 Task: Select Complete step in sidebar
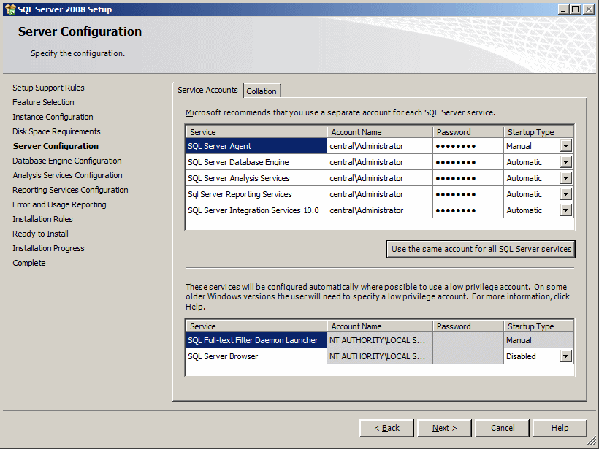[29, 263]
